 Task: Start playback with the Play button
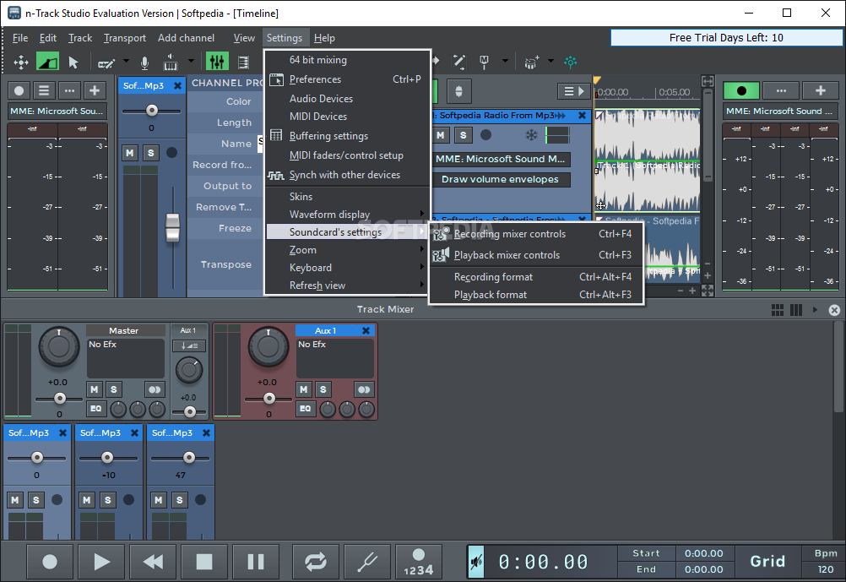(x=101, y=562)
